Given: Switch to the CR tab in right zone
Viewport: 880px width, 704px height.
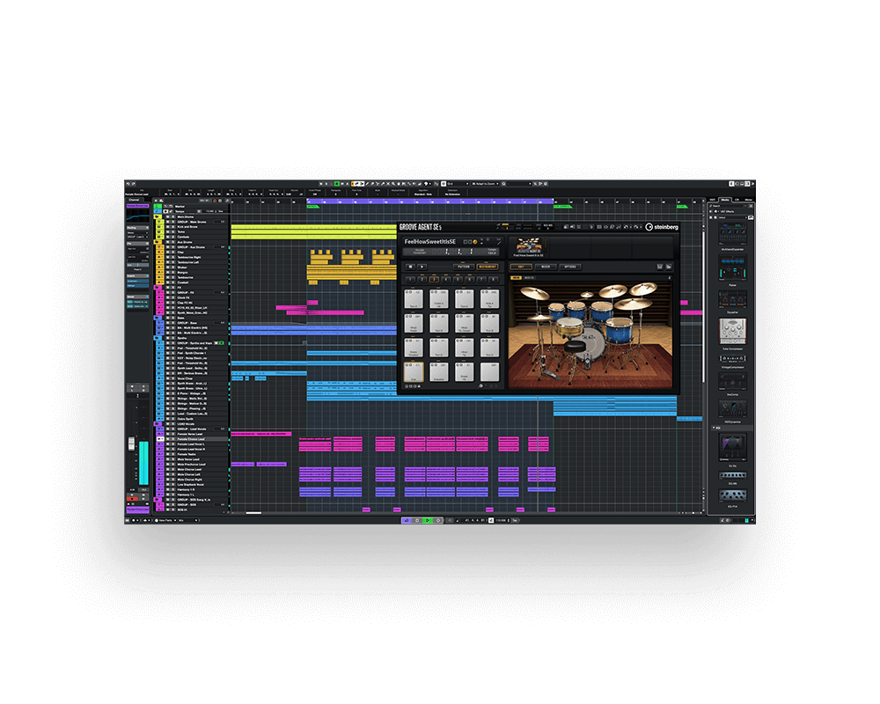Looking at the screenshot, I should pos(737,200).
